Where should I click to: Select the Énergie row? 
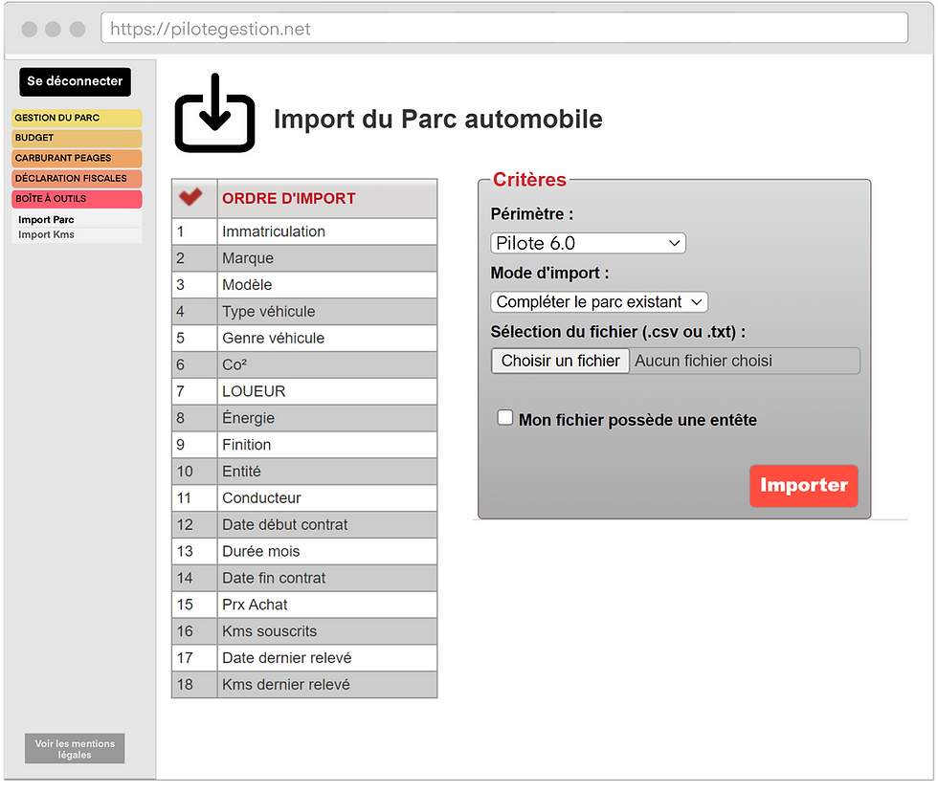[x=304, y=418]
